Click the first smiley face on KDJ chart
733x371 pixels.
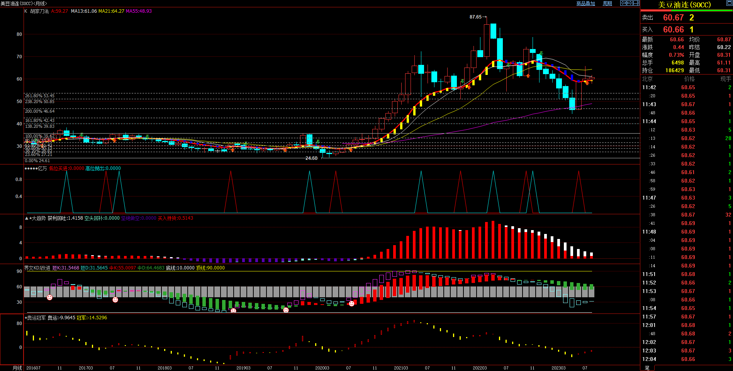pos(49,297)
